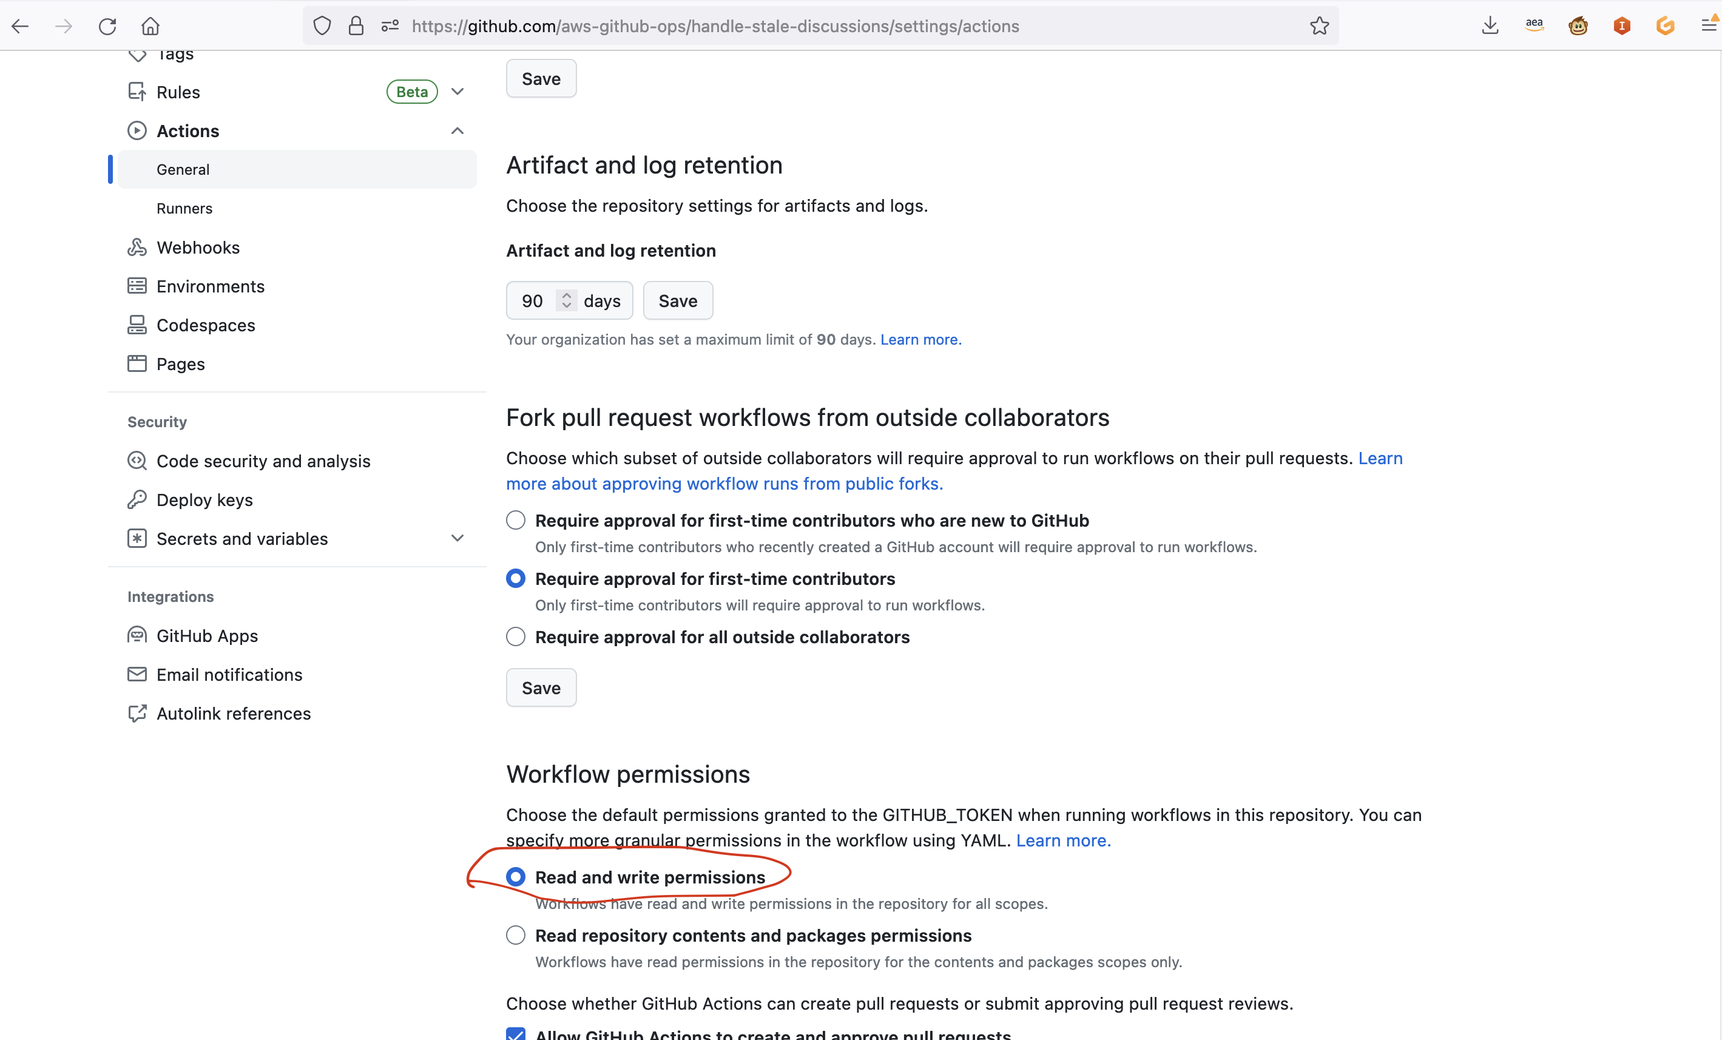Screen dimensions: 1722x1040
Task: Expand the Rules Beta dropdown arrow
Action: [x=458, y=91]
